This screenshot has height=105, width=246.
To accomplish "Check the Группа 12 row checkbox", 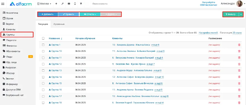I will point(43,64).
